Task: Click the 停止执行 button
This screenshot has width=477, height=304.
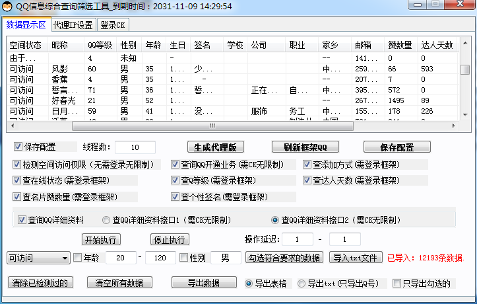Action: tap(170, 240)
